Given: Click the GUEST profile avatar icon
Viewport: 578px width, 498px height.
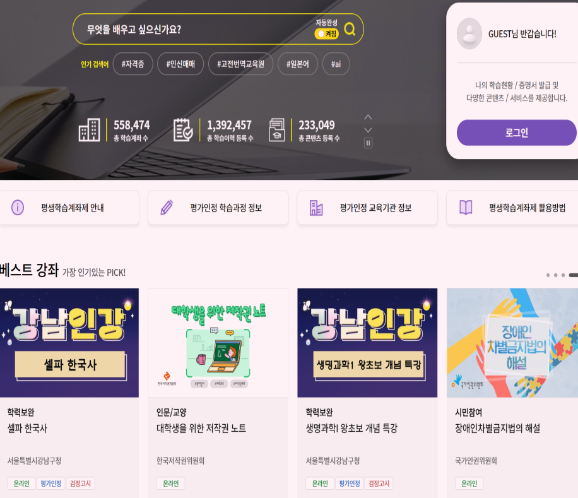Looking at the screenshot, I should pyautogui.click(x=469, y=33).
